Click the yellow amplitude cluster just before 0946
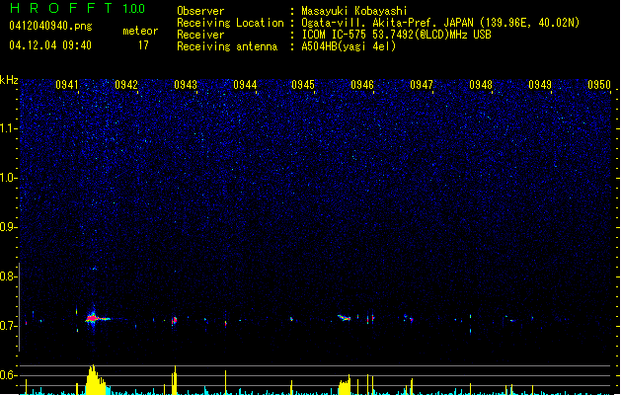Image resolution: width=621 pixels, height=395 pixels. click(345, 385)
